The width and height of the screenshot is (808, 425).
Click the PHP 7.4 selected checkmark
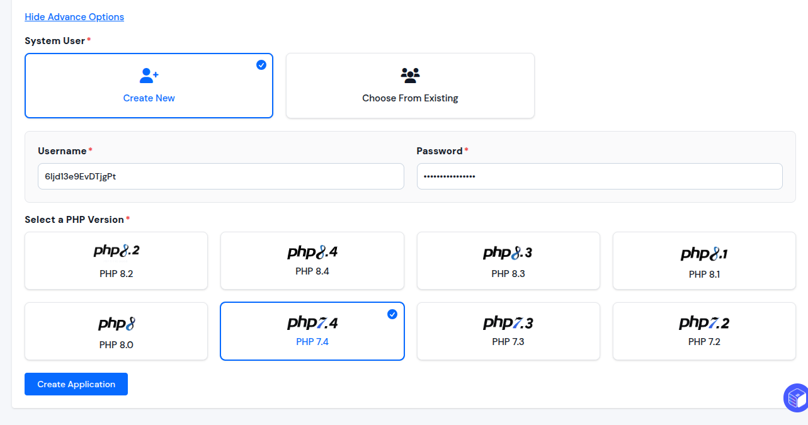(x=392, y=314)
